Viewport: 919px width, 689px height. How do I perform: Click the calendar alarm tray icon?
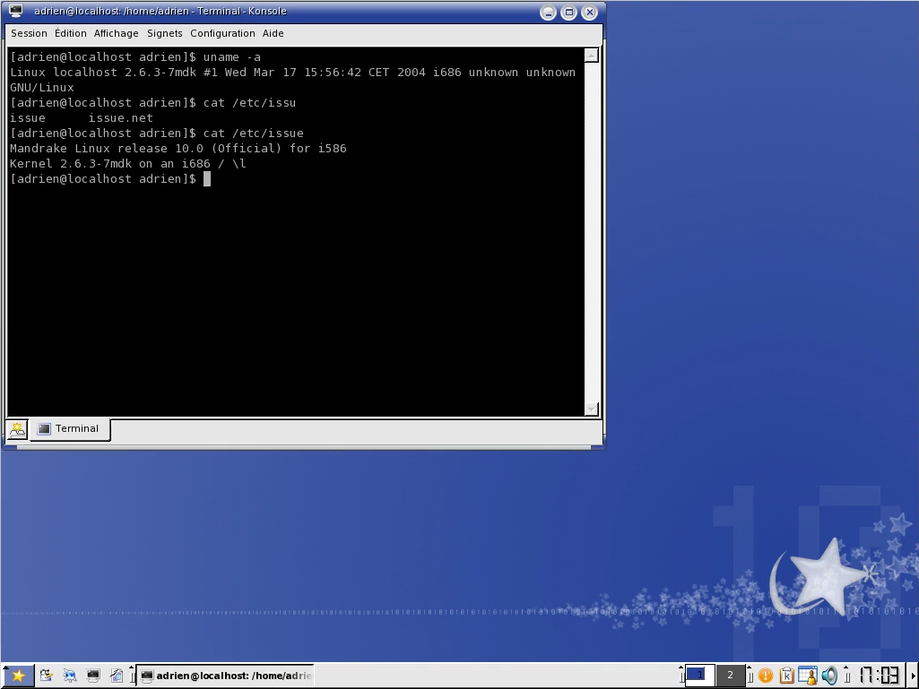[x=808, y=675]
